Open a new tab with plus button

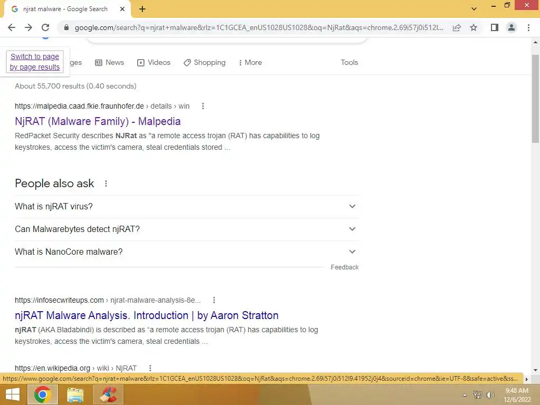tap(142, 9)
